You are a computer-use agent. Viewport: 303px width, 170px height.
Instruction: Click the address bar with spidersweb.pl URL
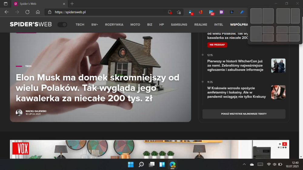pyautogui.click(x=114, y=12)
